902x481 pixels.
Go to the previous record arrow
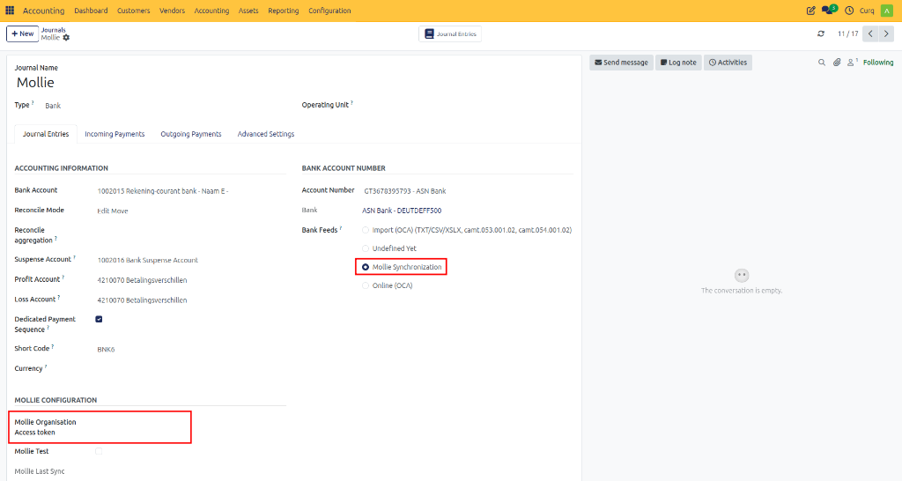[870, 34]
